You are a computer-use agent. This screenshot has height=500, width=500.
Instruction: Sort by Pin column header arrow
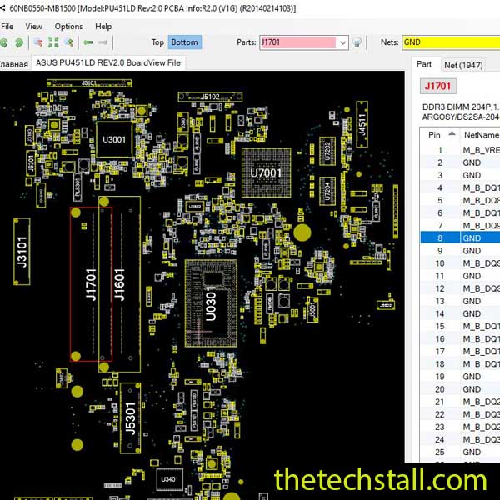452,134
